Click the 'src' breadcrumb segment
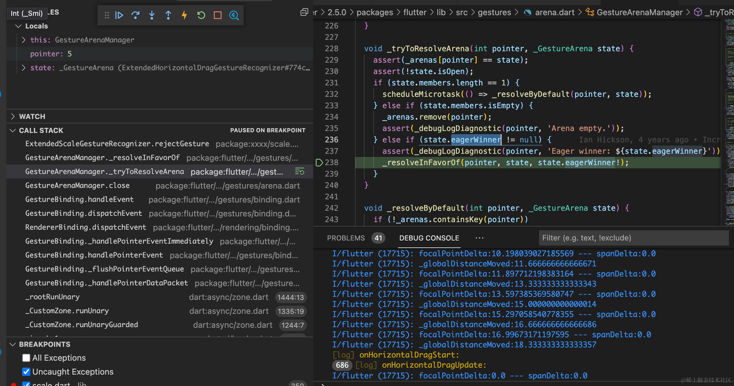 pos(462,12)
